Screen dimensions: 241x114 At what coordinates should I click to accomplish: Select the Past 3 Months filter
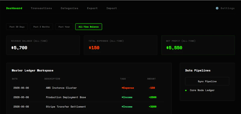tap(42, 27)
